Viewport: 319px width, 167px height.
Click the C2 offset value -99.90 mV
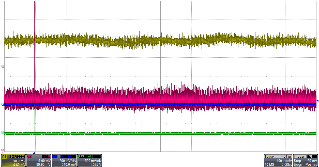click(x=43, y=165)
